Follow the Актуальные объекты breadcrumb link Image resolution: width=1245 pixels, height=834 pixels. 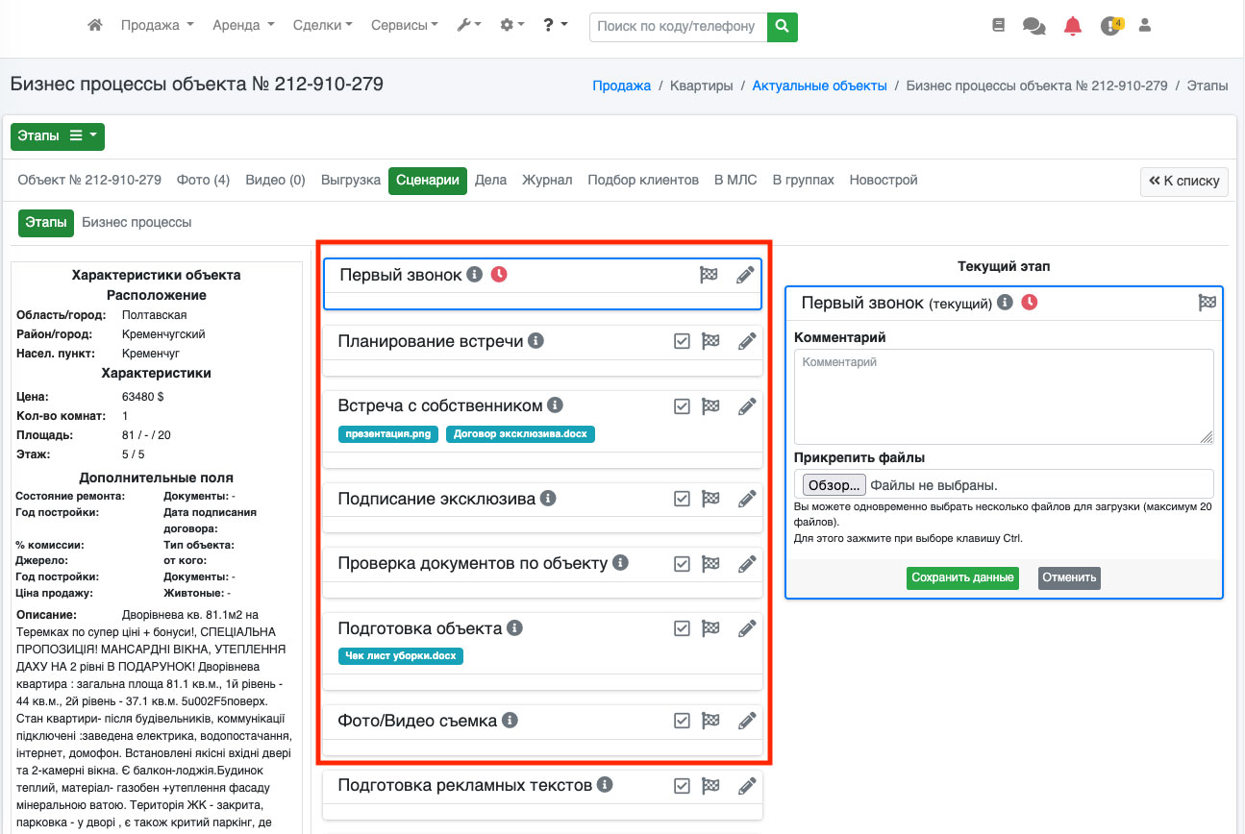pyautogui.click(x=819, y=86)
